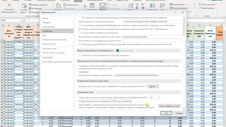The image size is (226, 127).
Task: Decrease cache days with down spinner
Action: click(x=159, y=98)
